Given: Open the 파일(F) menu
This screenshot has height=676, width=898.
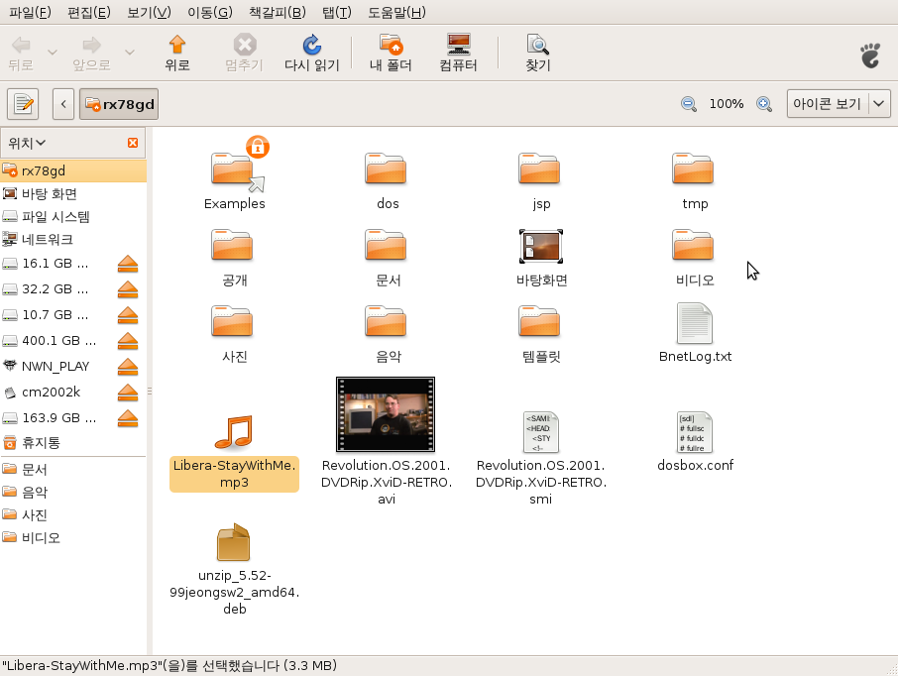Looking at the screenshot, I should pos(31,12).
